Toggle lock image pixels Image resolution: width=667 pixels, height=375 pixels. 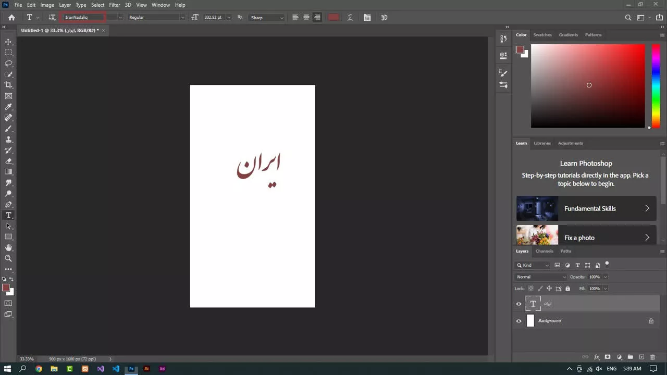[x=540, y=289]
